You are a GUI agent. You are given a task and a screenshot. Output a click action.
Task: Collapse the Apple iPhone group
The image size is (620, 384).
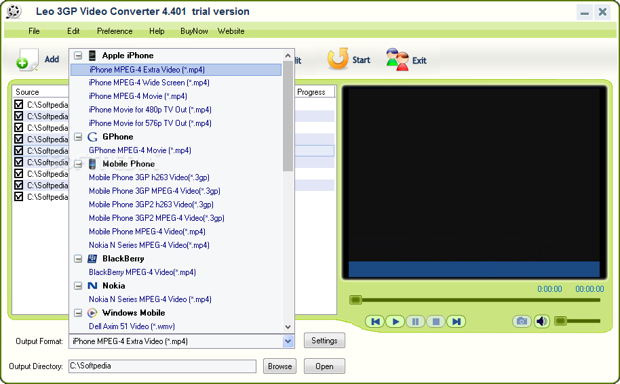pos(78,56)
